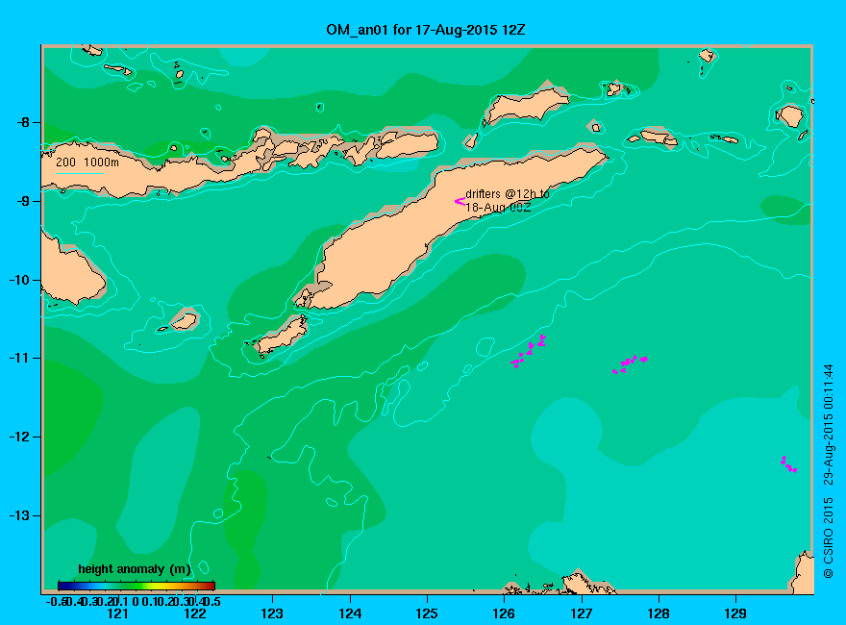This screenshot has height=625, width=846.
Task: Click the plot title OM_an01 for 17-Aug-2015 12Z
Action: point(425,30)
